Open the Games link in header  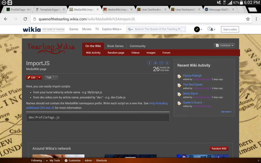tap(74, 29)
